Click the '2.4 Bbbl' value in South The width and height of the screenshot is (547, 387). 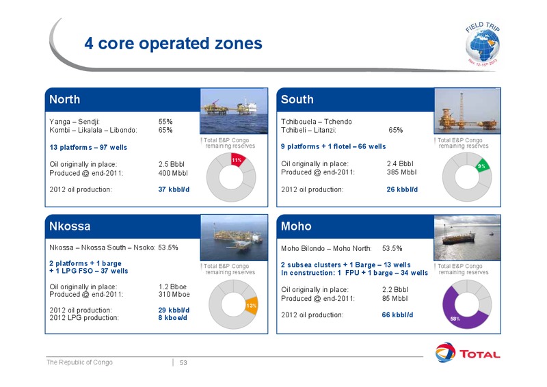pyautogui.click(x=400, y=163)
